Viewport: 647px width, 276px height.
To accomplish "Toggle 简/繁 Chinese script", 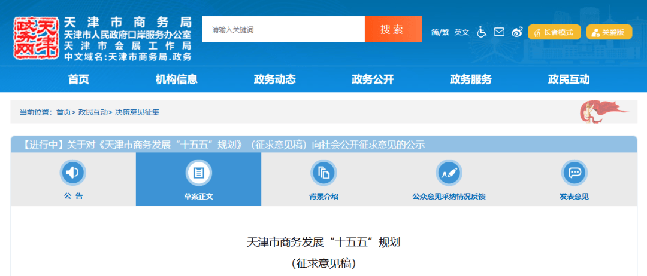I will (440, 32).
